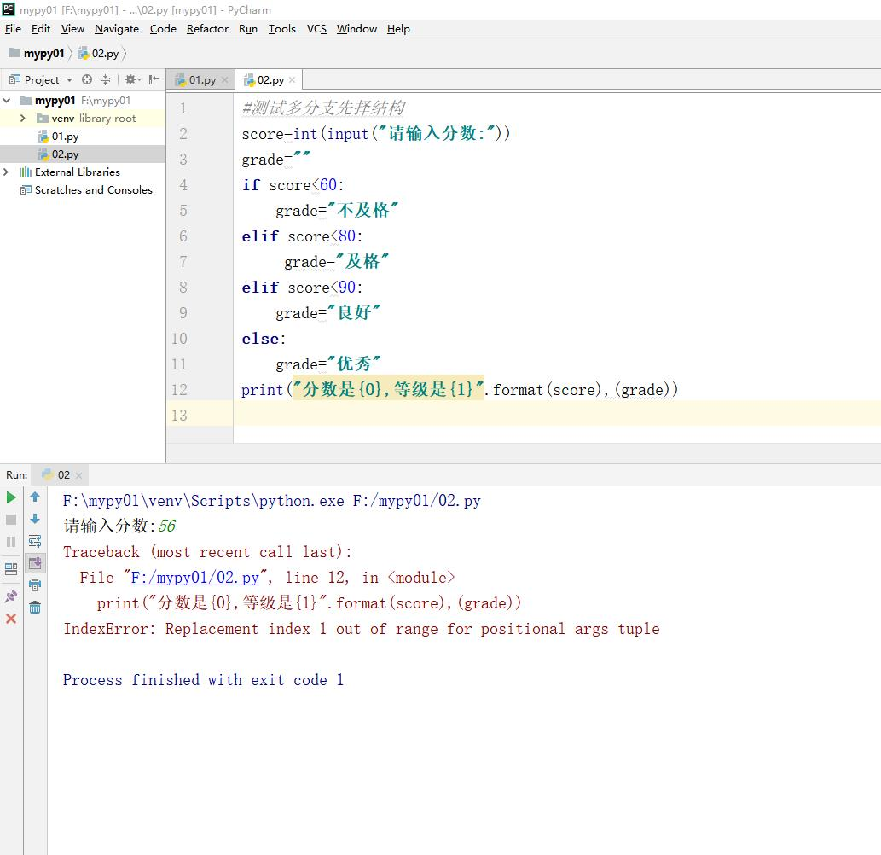881x855 pixels.
Task: Open the VCS menu
Action: (x=316, y=29)
